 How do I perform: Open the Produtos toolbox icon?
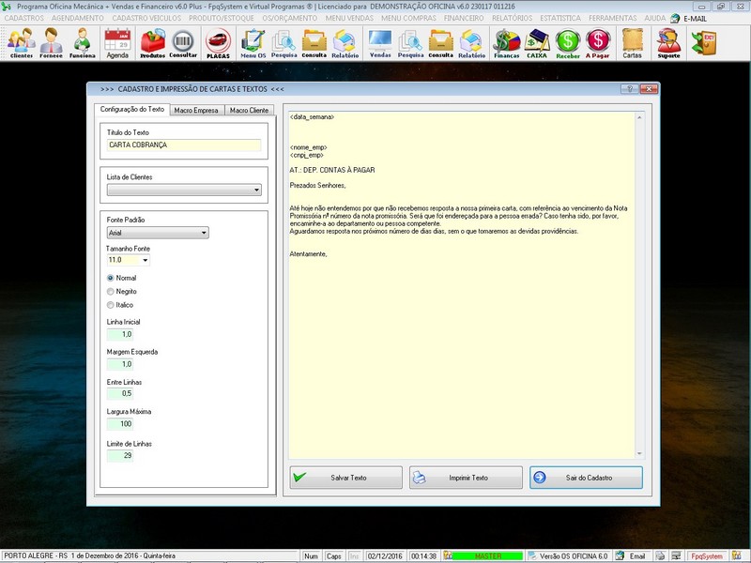(152, 43)
